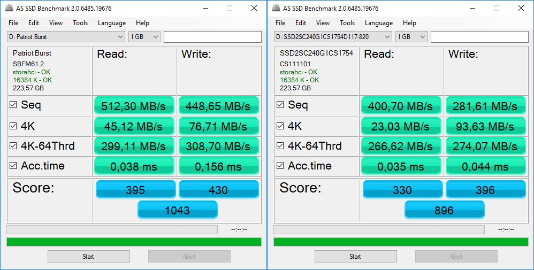Screen dimensions: 534x270
Task: Open Edit menu in right window
Action: (301, 23)
